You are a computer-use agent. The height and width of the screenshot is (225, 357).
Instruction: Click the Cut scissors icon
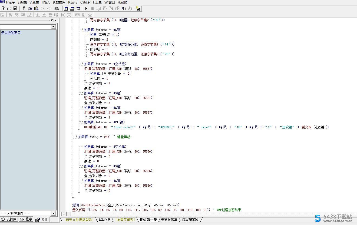coord(24,9)
